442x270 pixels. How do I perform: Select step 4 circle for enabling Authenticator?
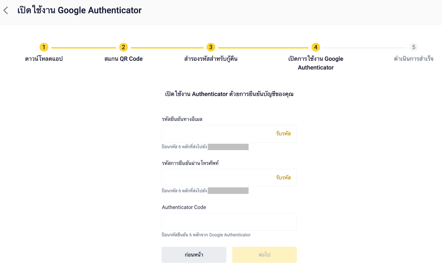pyautogui.click(x=316, y=47)
